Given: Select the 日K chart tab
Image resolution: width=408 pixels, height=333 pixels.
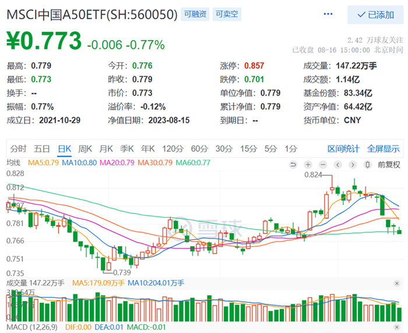Looking at the screenshot, I should pos(64,148).
